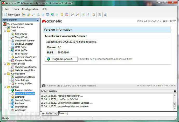Image resolution: width=179 pixels, height=122 pixels.
Task: Open Web Services Scanner toolbar icon
Action: (x=72, y=15)
